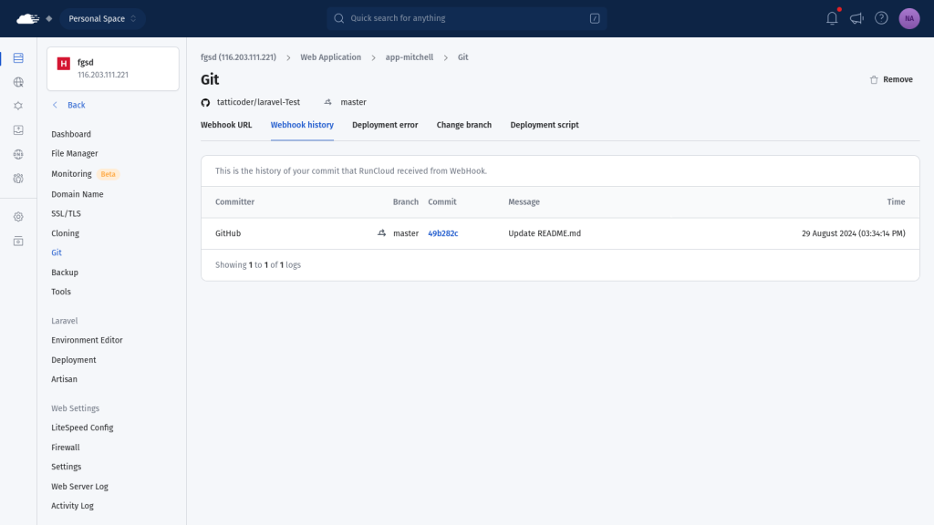
Task: Click Web Application in the breadcrumb
Action: [330, 57]
